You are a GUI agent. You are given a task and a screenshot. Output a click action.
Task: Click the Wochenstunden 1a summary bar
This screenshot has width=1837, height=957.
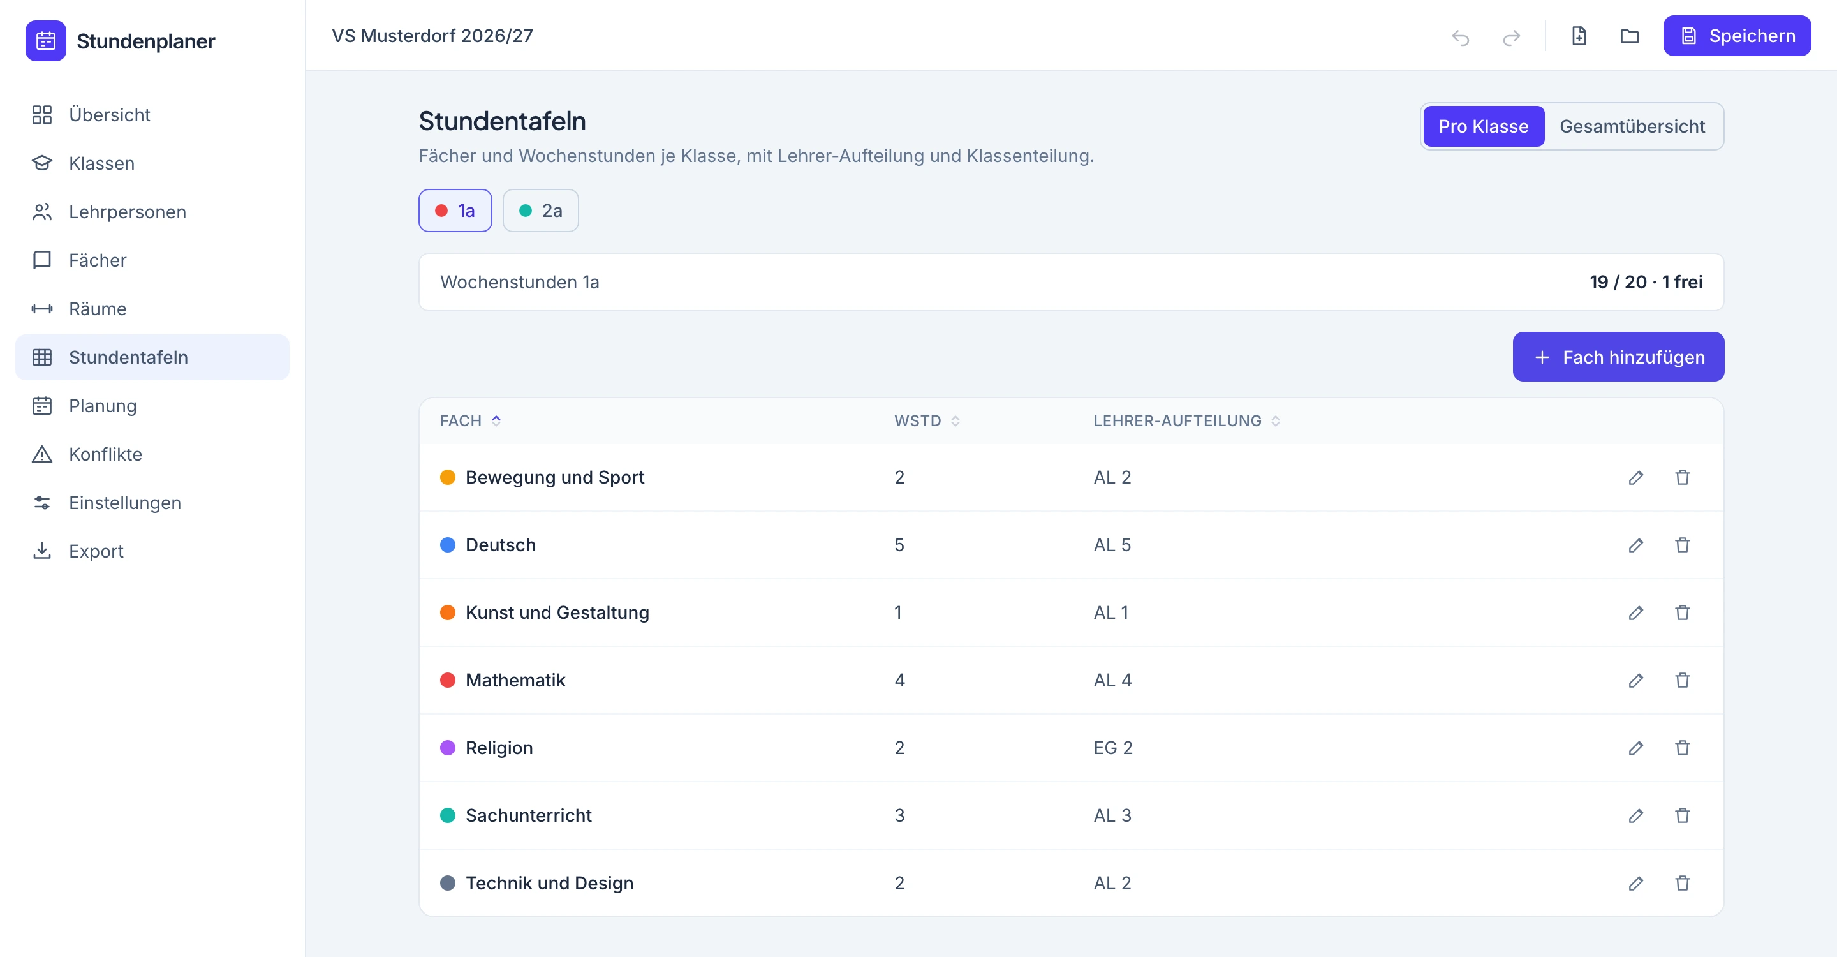click(1071, 283)
